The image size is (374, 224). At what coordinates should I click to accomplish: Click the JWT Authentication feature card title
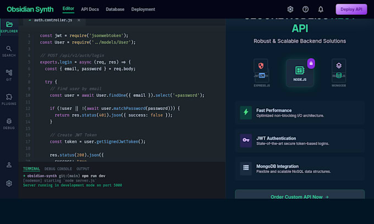click(276, 139)
